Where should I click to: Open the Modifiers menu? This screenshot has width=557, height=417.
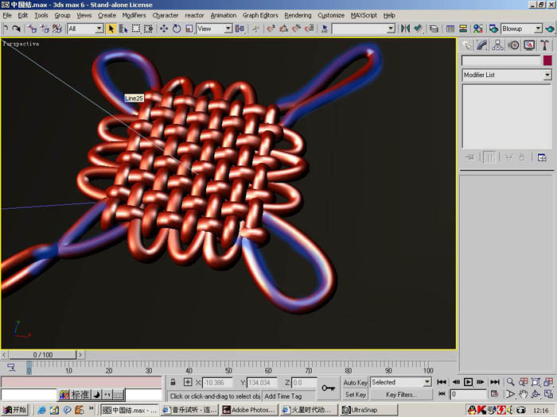134,15
